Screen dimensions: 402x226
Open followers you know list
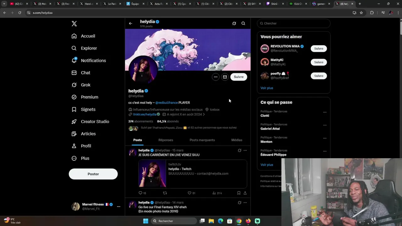tap(182, 128)
